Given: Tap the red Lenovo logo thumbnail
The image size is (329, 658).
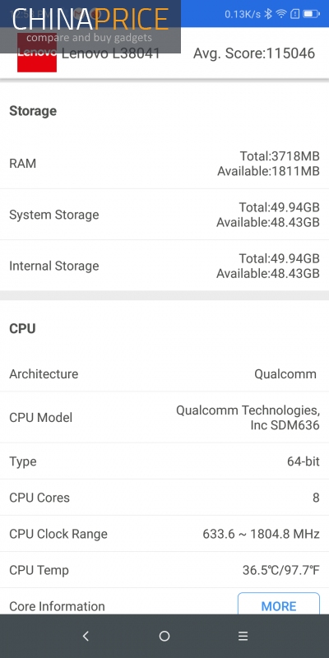Looking at the screenshot, I should click(37, 53).
